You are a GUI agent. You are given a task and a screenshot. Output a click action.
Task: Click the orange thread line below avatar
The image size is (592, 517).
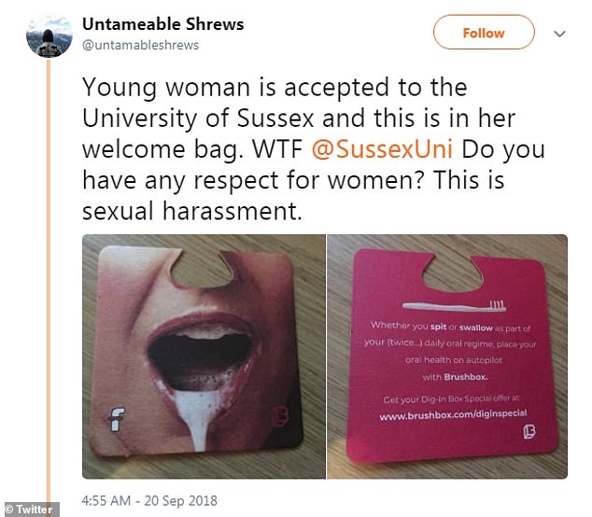tap(49, 281)
